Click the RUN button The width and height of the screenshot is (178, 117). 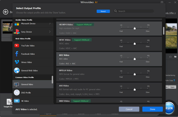click(169, 108)
